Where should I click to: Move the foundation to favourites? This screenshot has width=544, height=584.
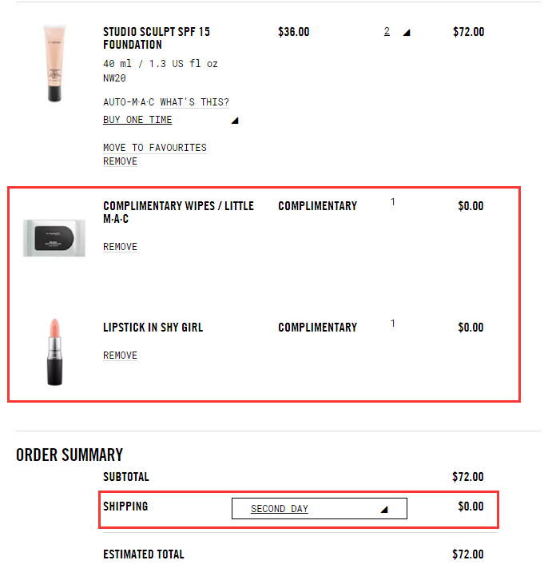[155, 148]
